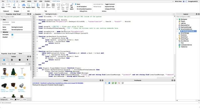Expand the Workspace tree node
200x112 pixels.
click(x=177, y=19)
